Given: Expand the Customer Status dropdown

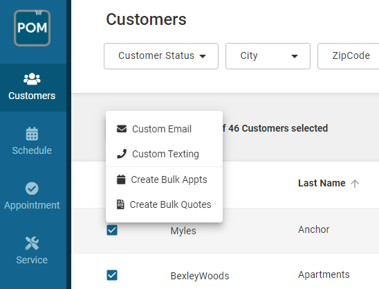Looking at the screenshot, I should (161, 56).
